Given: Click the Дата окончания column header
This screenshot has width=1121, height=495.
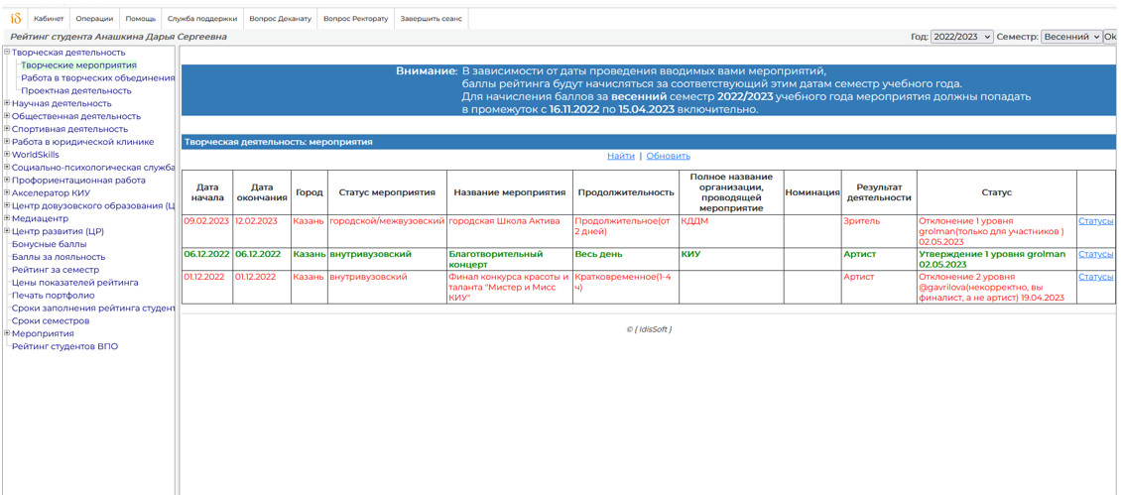Looking at the screenshot, I should click(x=262, y=192).
